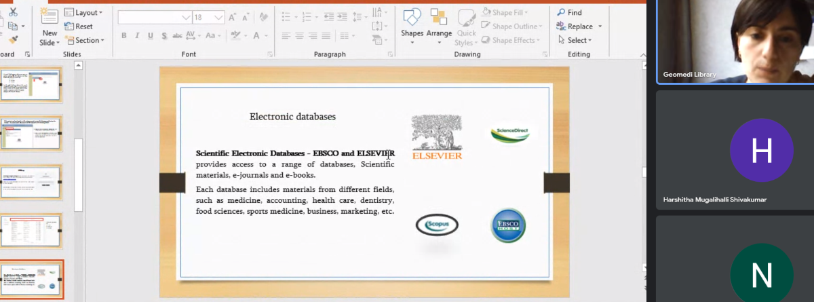This screenshot has width=814, height=302.
Task: Toggle Center paragraph alignment
Action: pos(300,35)
